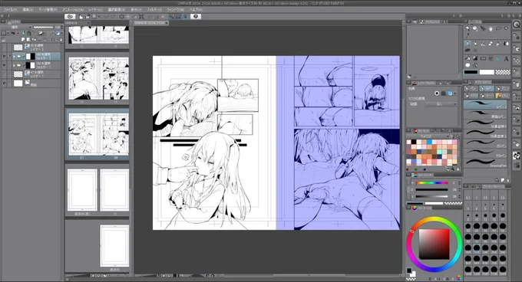This screenshot has width=522, height=282.
Task: Select the Text tool marked A
Action: (506, 58)
